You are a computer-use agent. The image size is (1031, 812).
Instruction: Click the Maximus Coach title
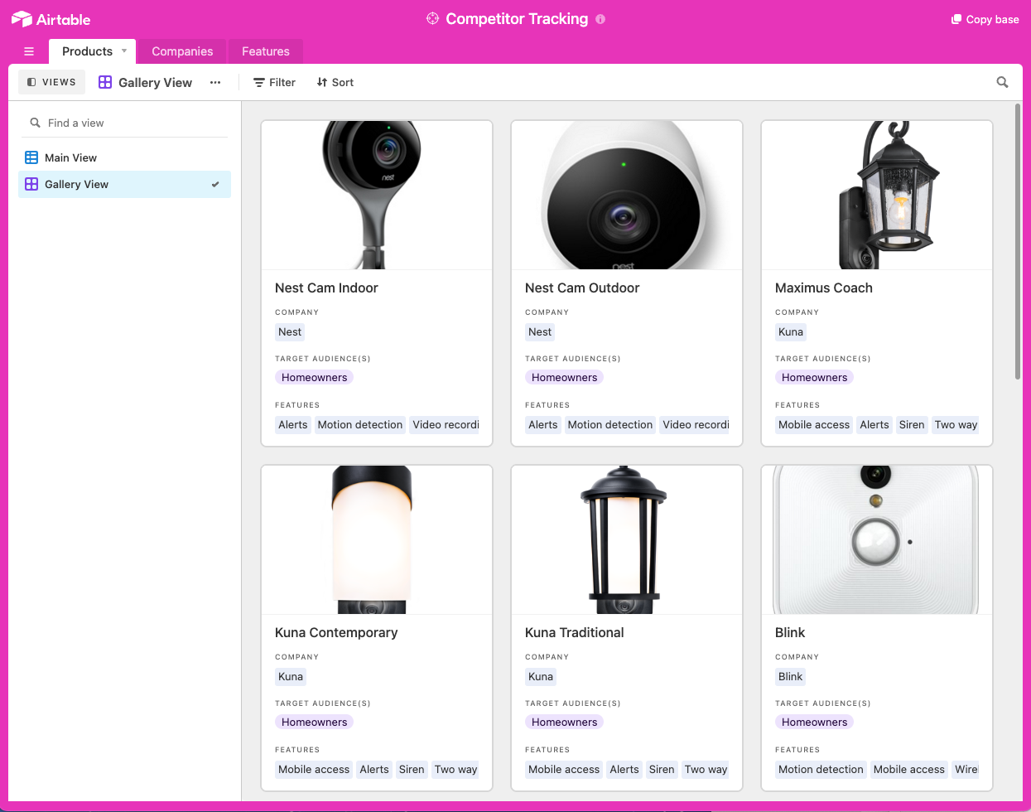point(824,288)
